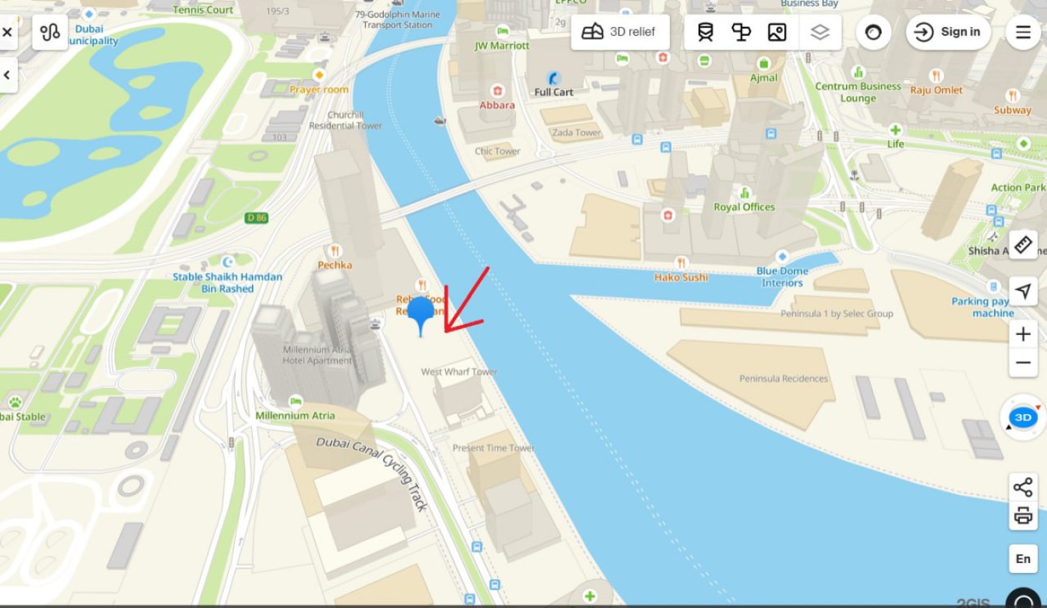
Task: Show public transport layer icon
Action: 705,32
